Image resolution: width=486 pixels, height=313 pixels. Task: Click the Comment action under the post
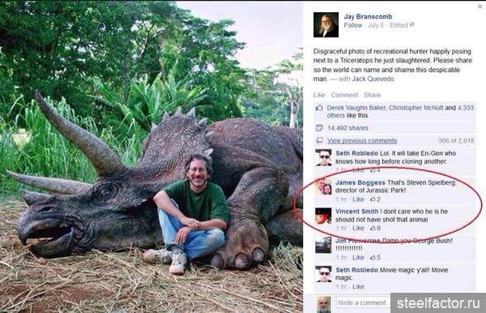pyautogui.click(x=344, y=95)
